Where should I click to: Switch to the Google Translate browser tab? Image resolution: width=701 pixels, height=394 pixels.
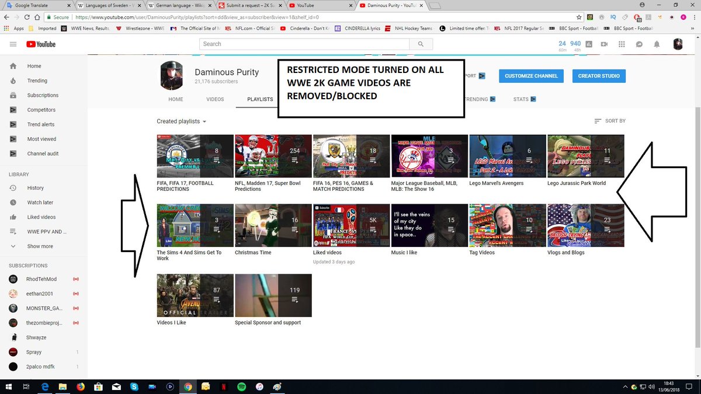coord(37,5)
